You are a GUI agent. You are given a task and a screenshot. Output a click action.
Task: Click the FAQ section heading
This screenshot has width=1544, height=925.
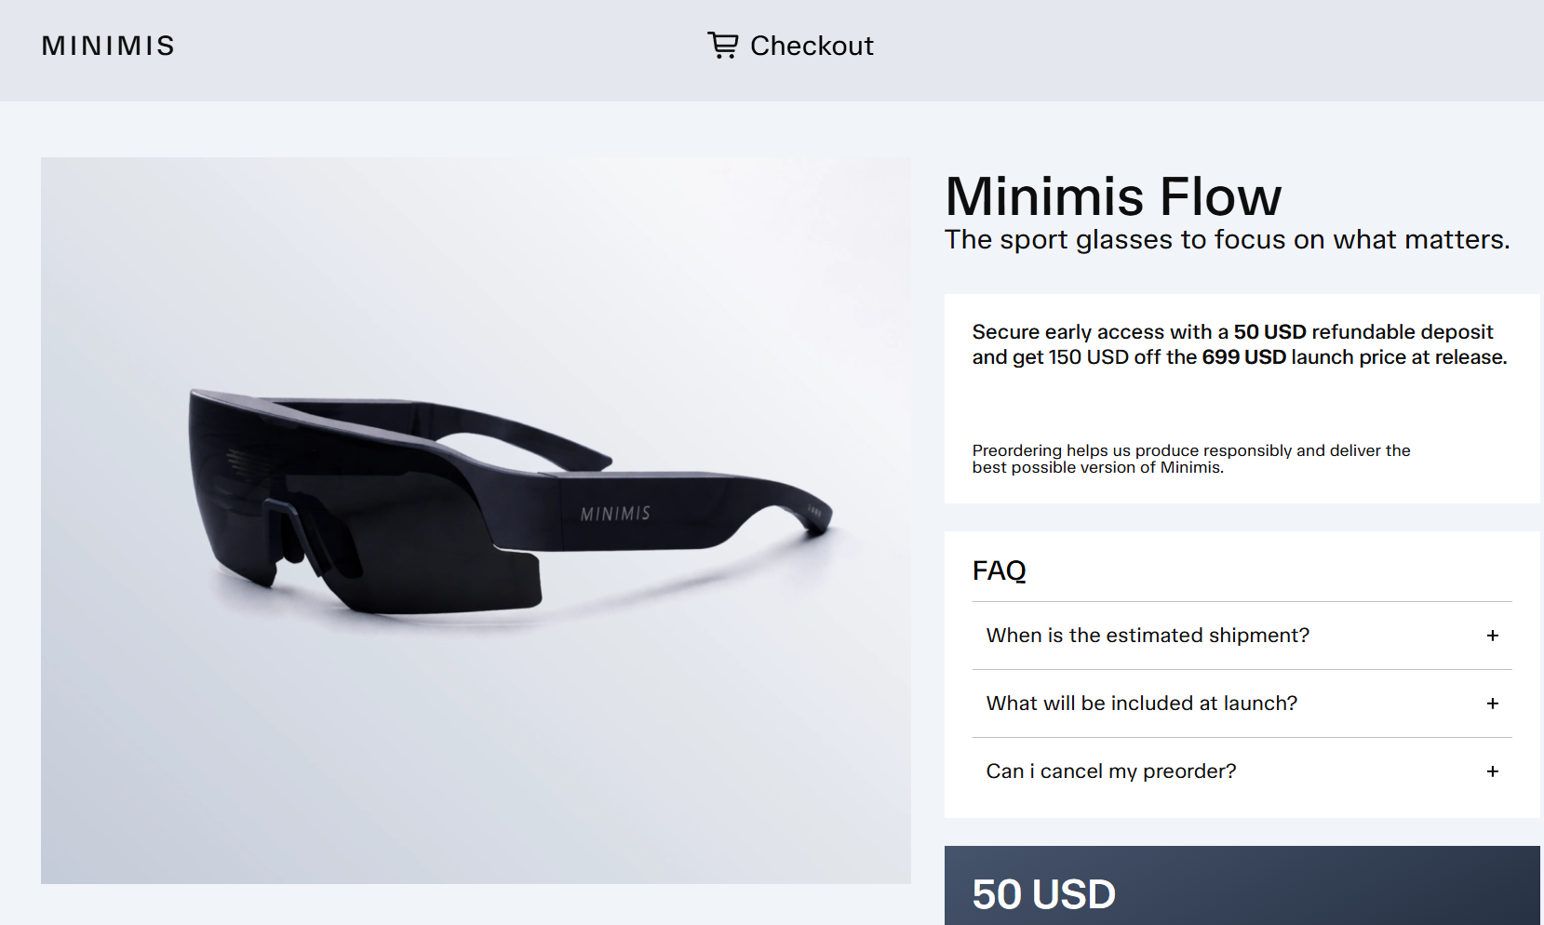[x=999, y=570]
